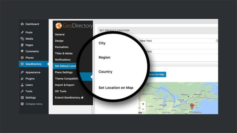Switch to GD Tools tab
237x133 pixels.
60,91
